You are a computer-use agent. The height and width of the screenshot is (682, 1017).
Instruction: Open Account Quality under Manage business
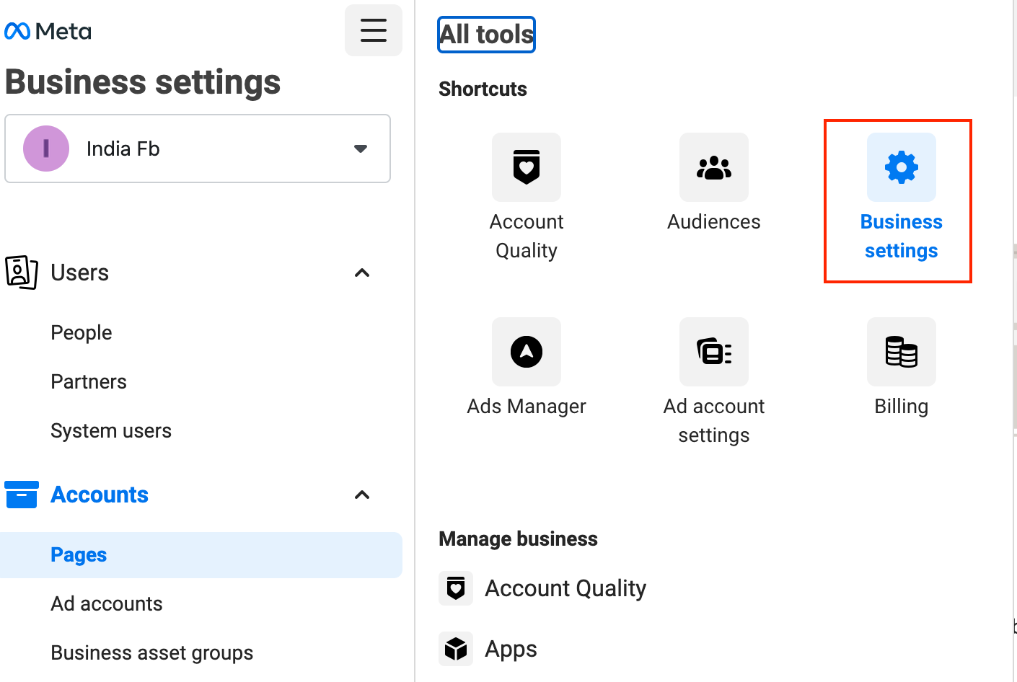[565, 588]
